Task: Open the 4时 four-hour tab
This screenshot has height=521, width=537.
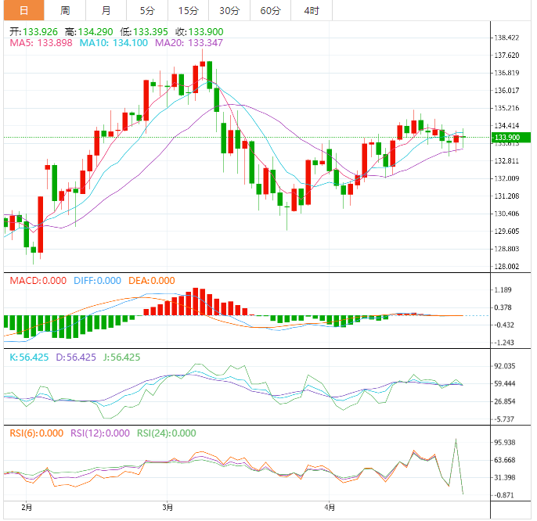Action: 311,10
